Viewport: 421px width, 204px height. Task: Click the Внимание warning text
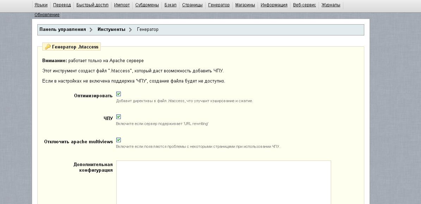[x=93, y=60]
